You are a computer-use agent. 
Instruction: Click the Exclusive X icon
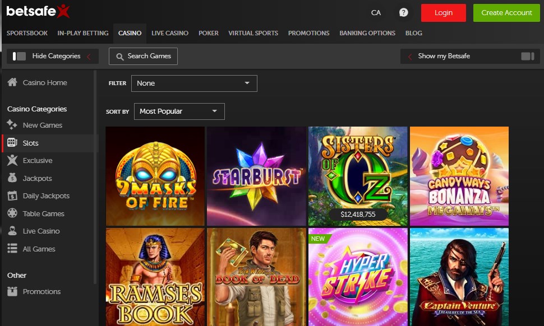pos(12,160)
